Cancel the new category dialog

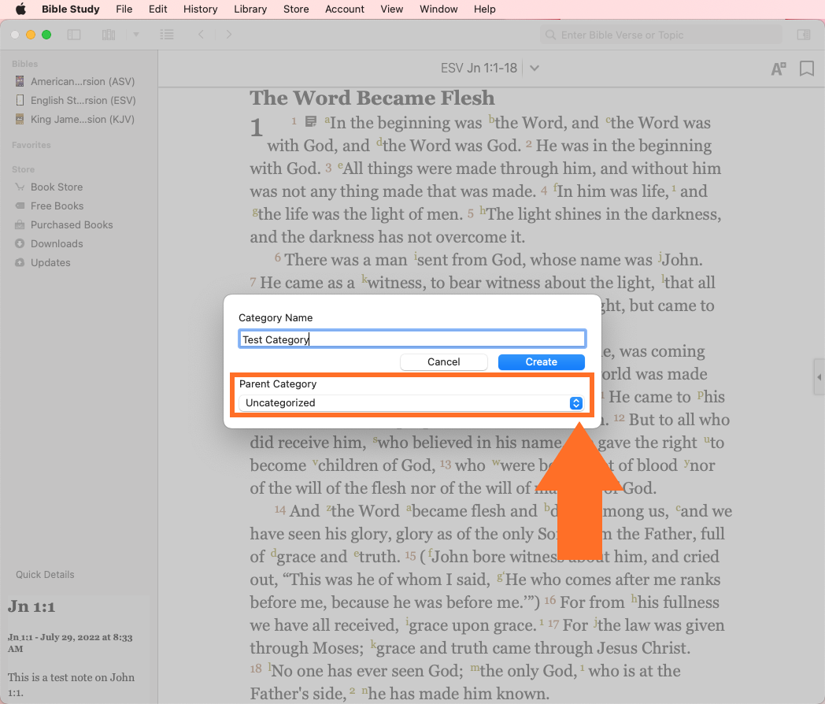point(443,362)
